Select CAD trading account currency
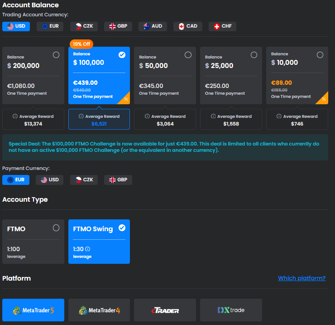335x325 pixels. (188, 26)
